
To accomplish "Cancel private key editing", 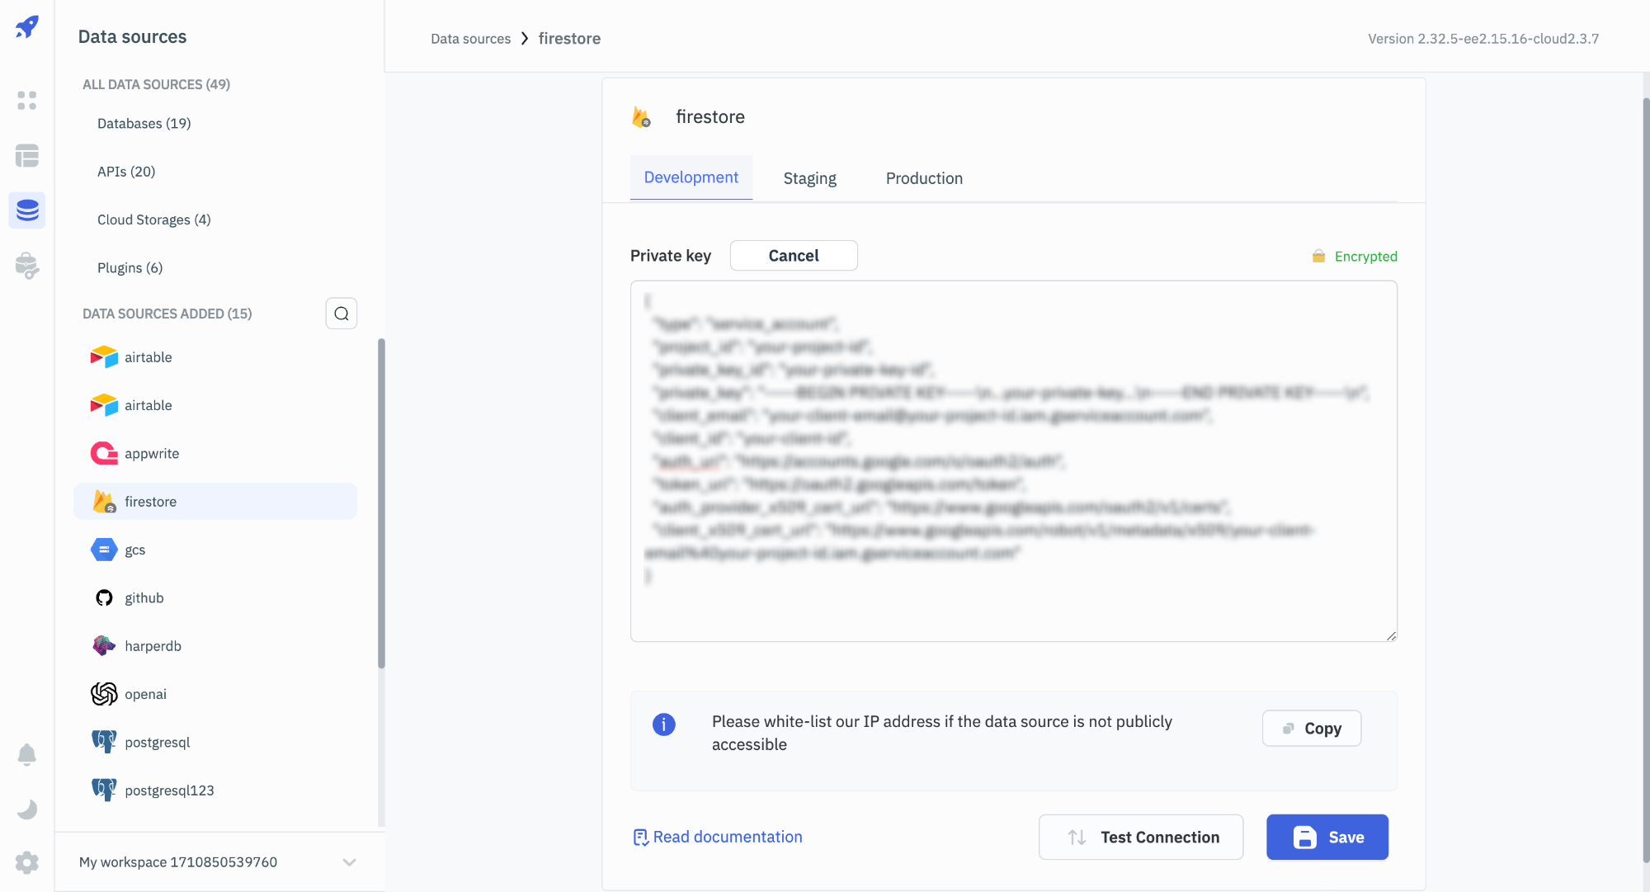I will (x=793, y=256).
